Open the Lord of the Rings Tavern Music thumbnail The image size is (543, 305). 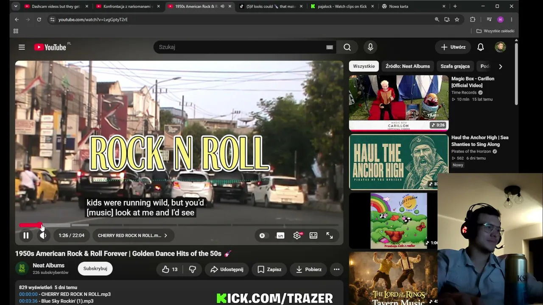(393, 278)
